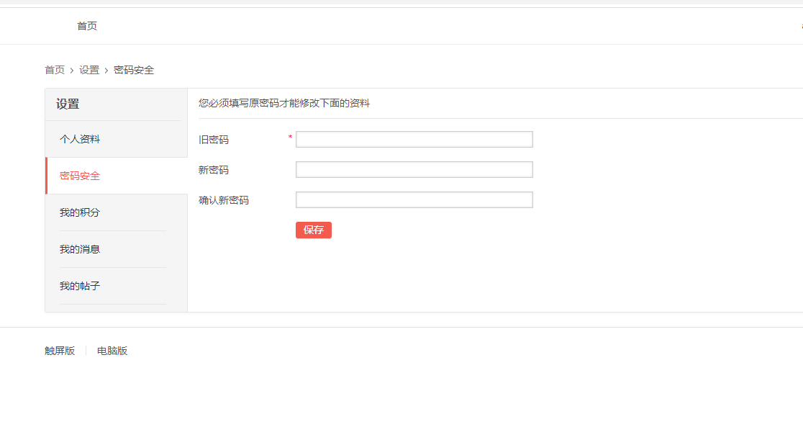Image resolution: width=803 pixels, height=445 pixels.
Task: Switch to 触屏版 touch version
Action: point(58,351)
